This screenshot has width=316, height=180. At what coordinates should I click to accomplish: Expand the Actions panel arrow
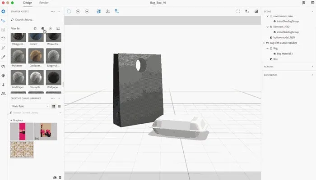tap(312, 67)
